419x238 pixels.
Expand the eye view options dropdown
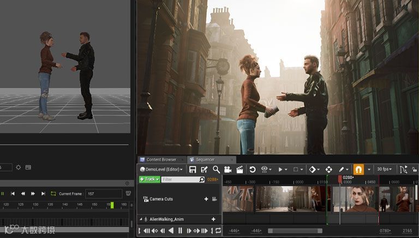(x=267, y=170)
